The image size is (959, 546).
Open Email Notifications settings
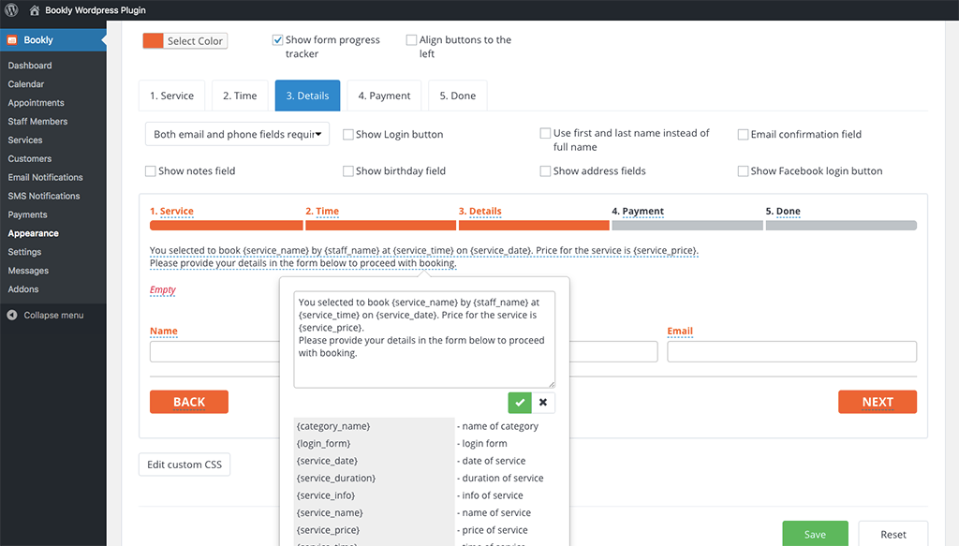coord(45,177)
